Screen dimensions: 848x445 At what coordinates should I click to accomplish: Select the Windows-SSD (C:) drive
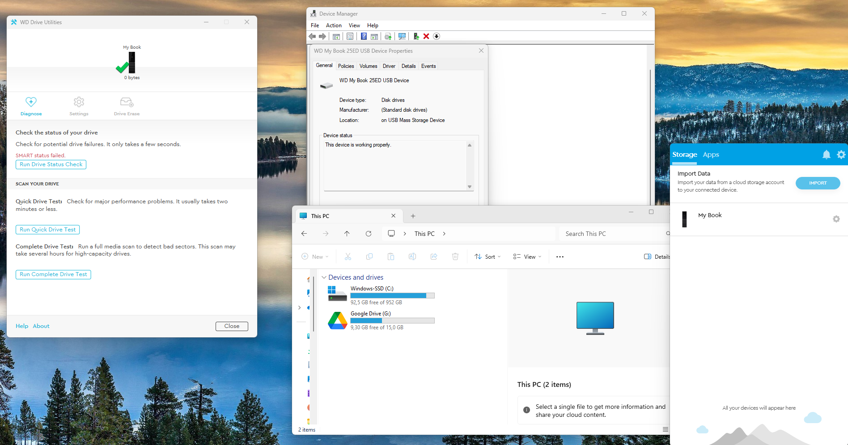coord(381,295)
